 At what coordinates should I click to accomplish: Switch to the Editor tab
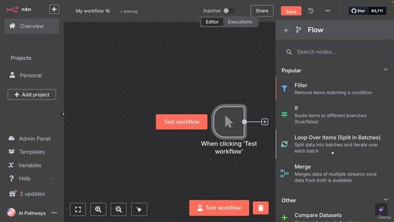click(x=212, y=22)
